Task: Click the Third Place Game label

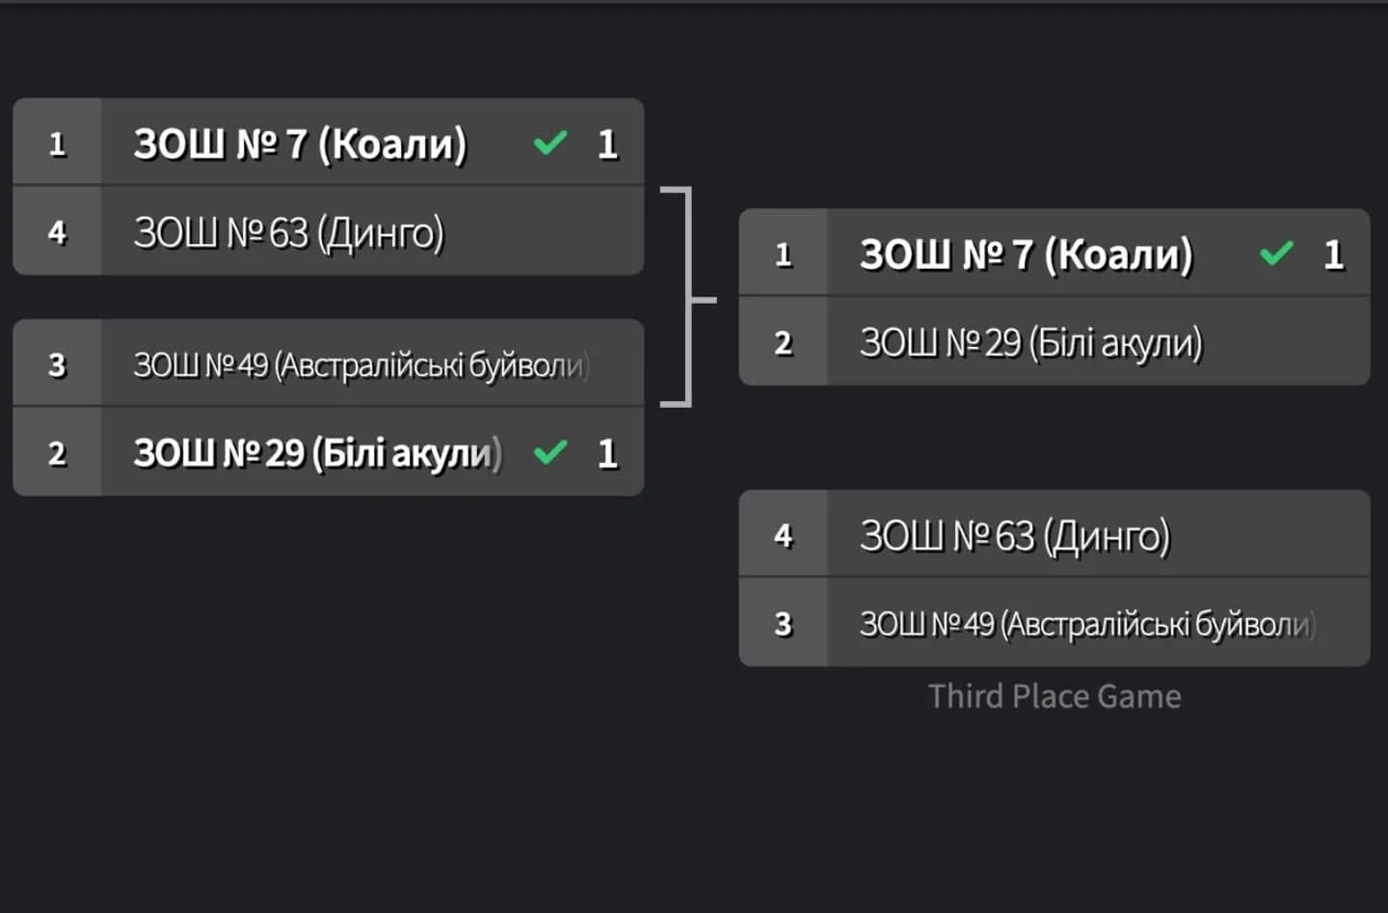Action: pyautogui.click(x=1054, y=696)
